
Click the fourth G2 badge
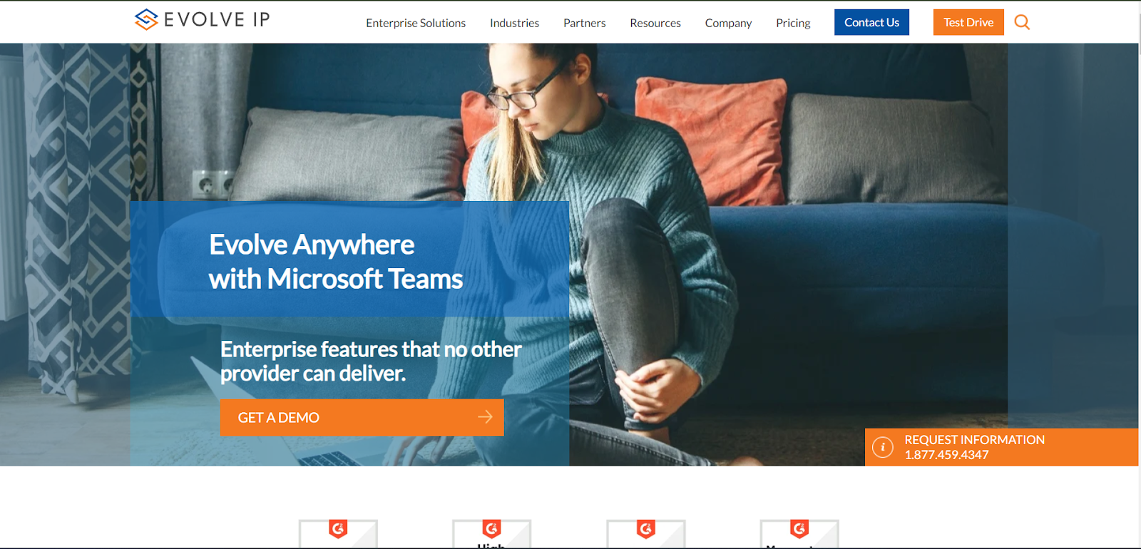(x=799, y=533)
